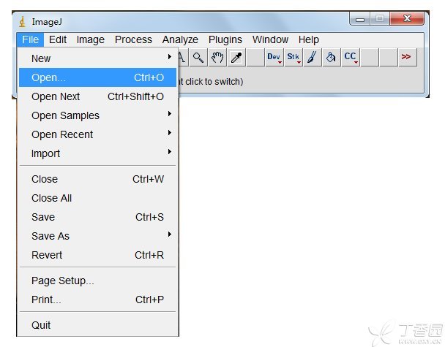The image size is (445, 347).
Task: Click the red >> more tools button
Action: point(408,58)
